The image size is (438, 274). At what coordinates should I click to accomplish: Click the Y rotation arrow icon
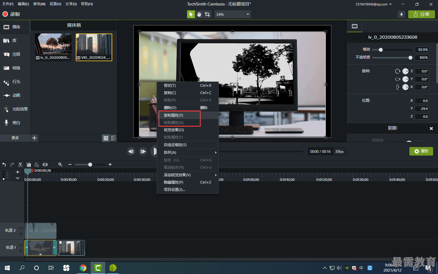398,79
